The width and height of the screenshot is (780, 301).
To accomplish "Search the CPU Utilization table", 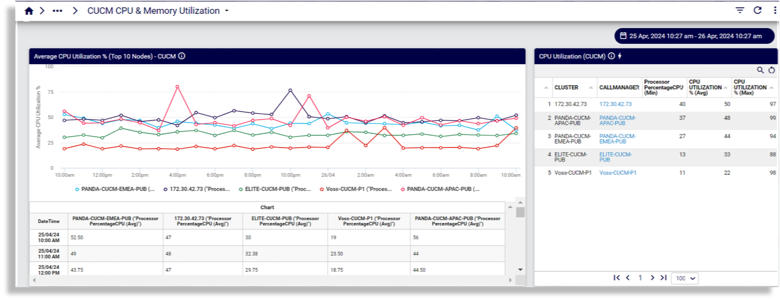I will coord(760,70).
